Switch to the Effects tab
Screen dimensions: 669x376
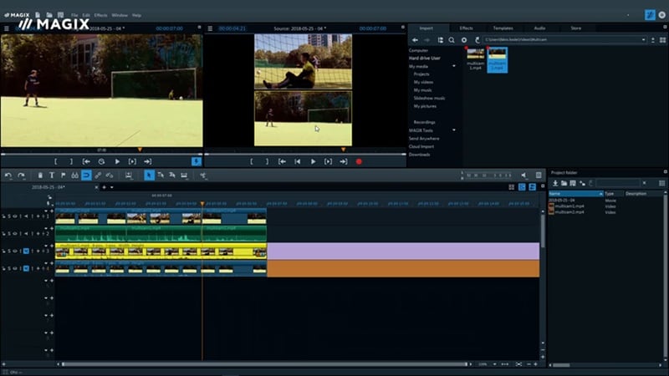coord(466,28)
